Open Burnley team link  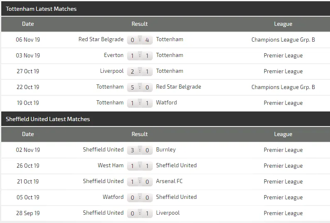click(x=166, y=150)
